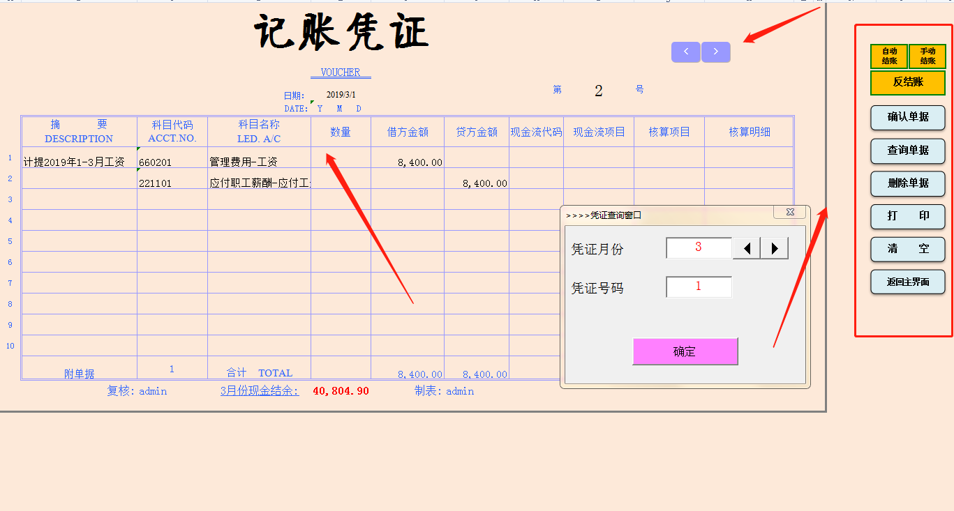Screen dimensions: 954x511
Task: Open the 查询单据 voucher query function
Action: point(907,151)
